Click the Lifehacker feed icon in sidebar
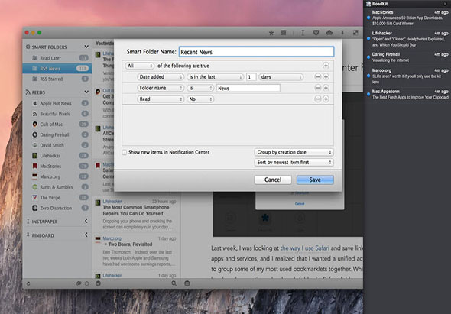Screen dimensions: 451x314 [35, 156]
